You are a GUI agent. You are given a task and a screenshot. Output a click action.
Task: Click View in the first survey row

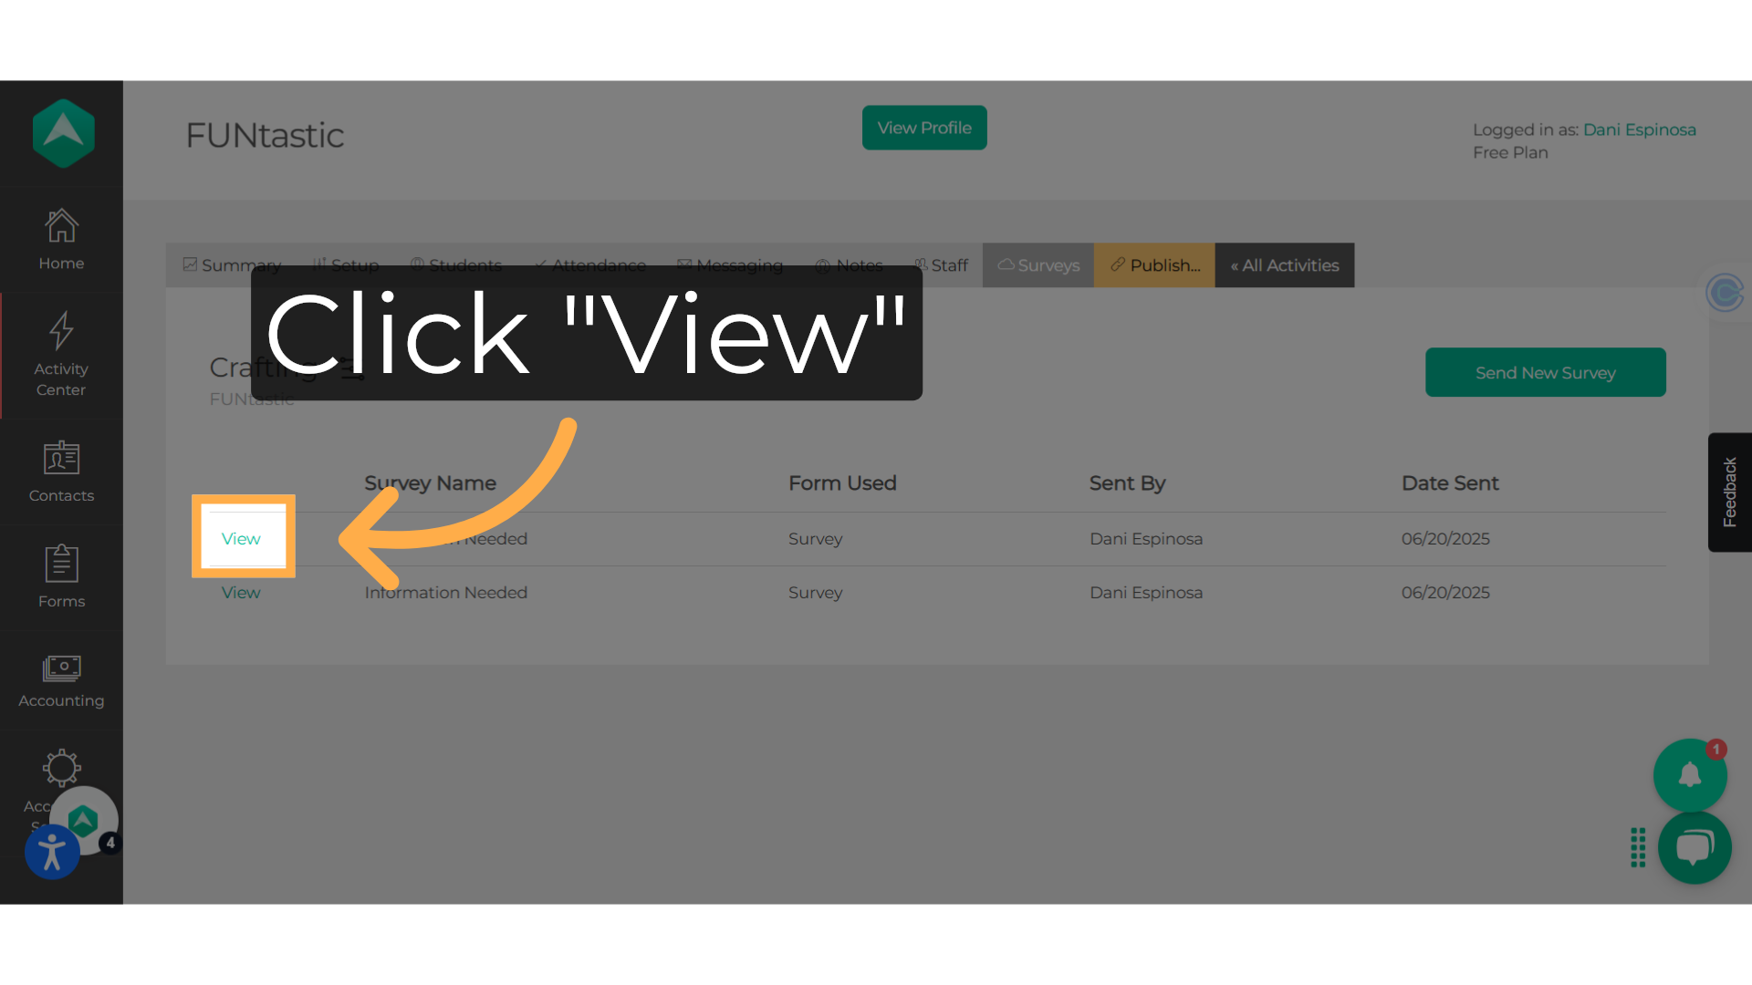click(241, 538)
